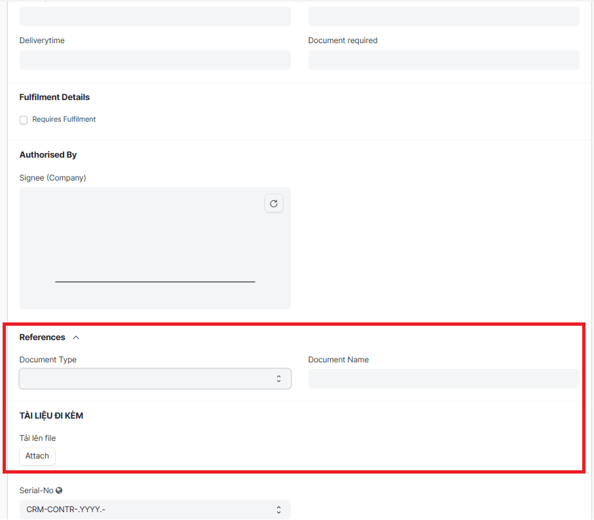
Task: Click the Authorised By section heading
Action: coord(48,155)
